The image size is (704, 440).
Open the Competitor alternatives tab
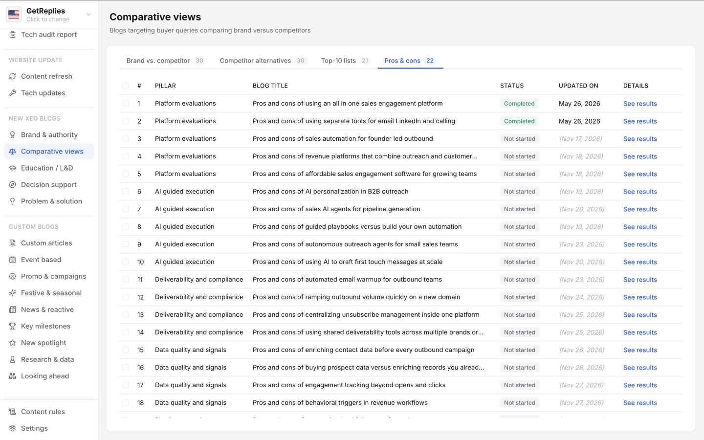[x=263, y=61]
